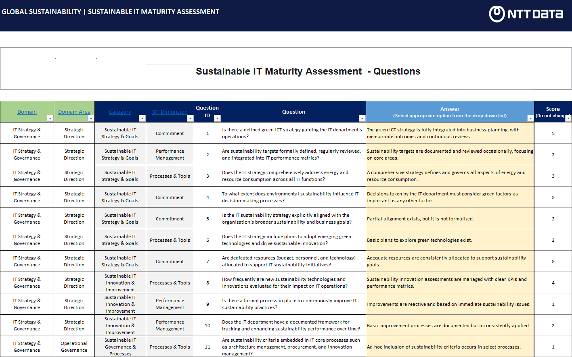Click question 'Are dedicated resources (budget, personnel'
Screen dimensions: 572x357
click(293, 261)
